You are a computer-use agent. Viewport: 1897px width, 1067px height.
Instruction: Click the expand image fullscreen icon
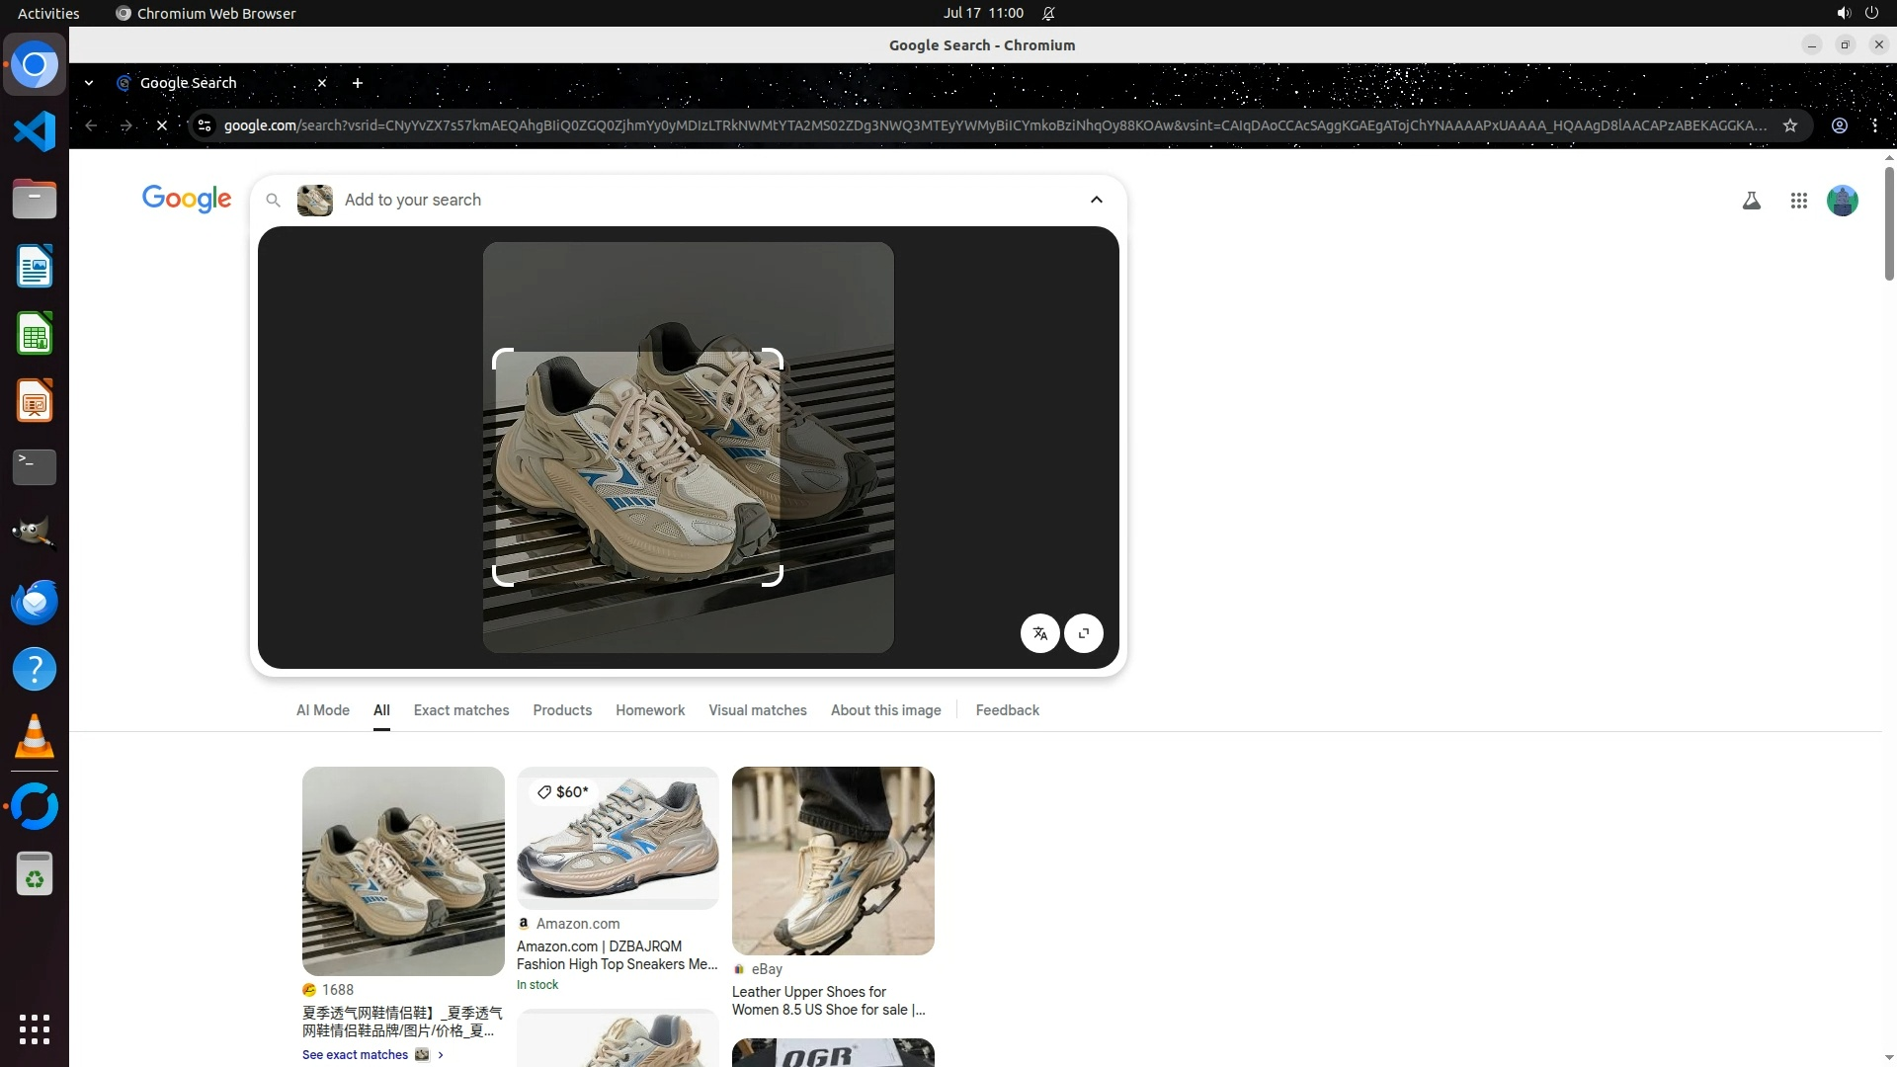tap(1084, 633)
